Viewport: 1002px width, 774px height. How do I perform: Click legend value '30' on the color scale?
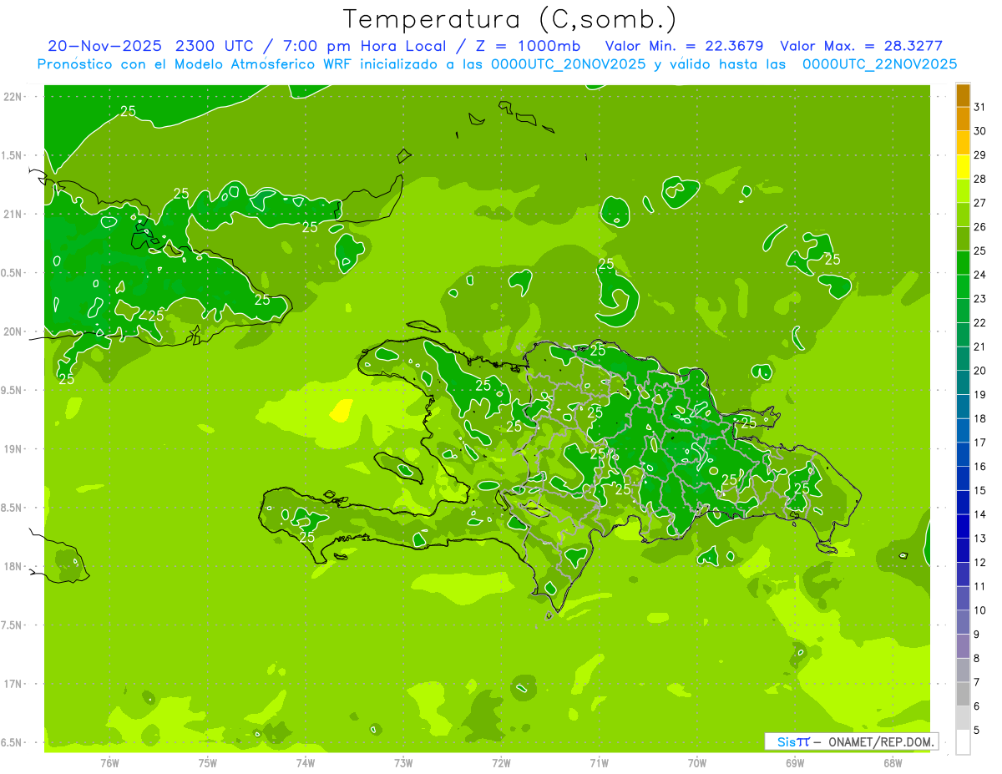pyautogui.click(x=979, y=131)
